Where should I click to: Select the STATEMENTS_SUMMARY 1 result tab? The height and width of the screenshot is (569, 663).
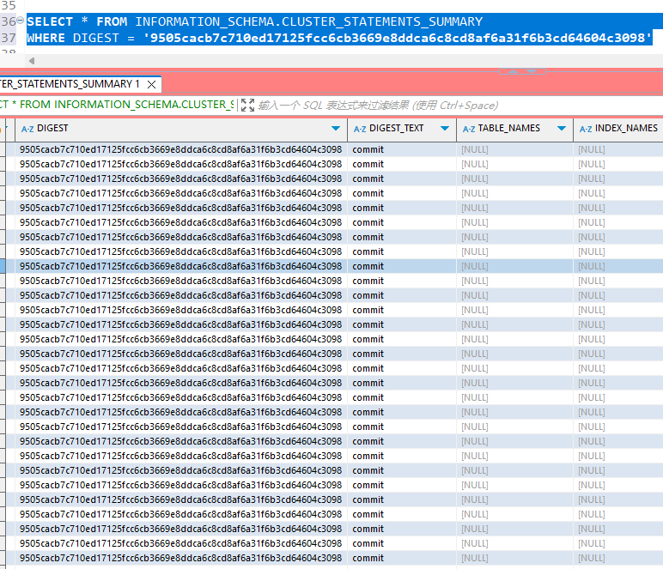69,84
